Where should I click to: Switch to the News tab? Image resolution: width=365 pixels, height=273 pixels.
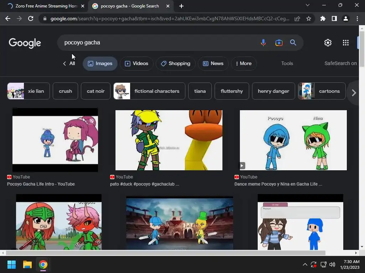coord(213,63)
